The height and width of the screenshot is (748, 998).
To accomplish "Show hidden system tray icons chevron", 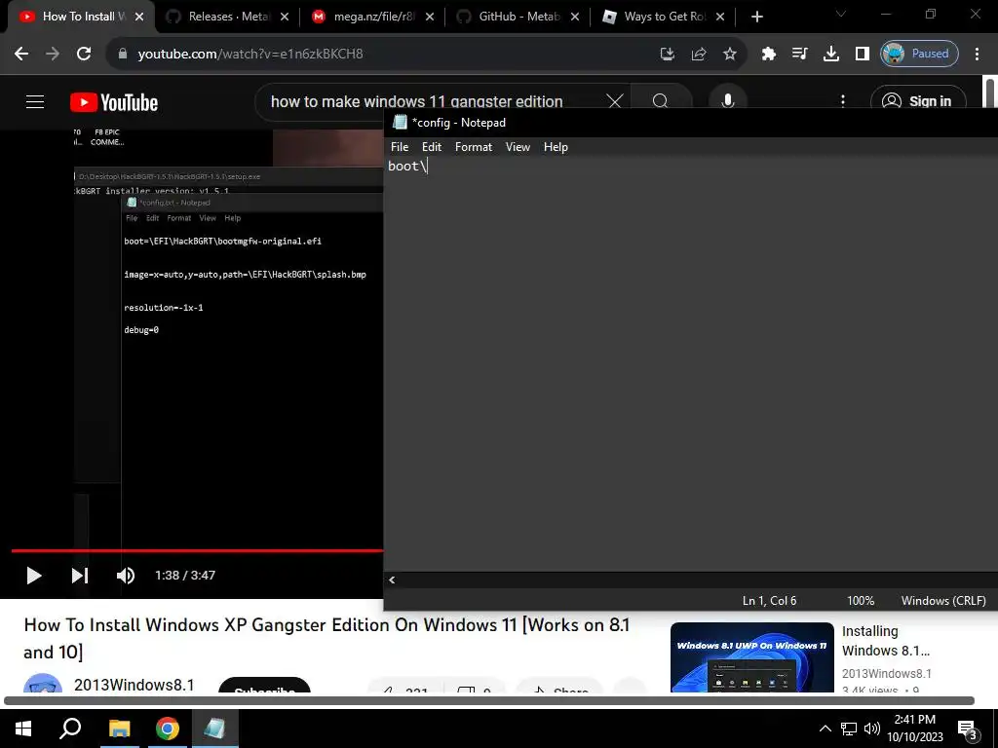I will pyautogui.click(x=825, y=729).
